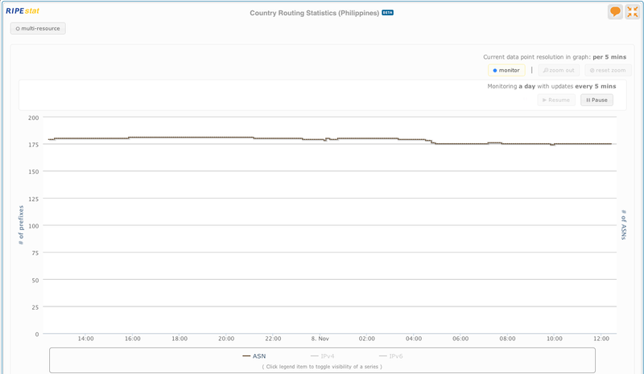Pause the monitoring updates

597,101
